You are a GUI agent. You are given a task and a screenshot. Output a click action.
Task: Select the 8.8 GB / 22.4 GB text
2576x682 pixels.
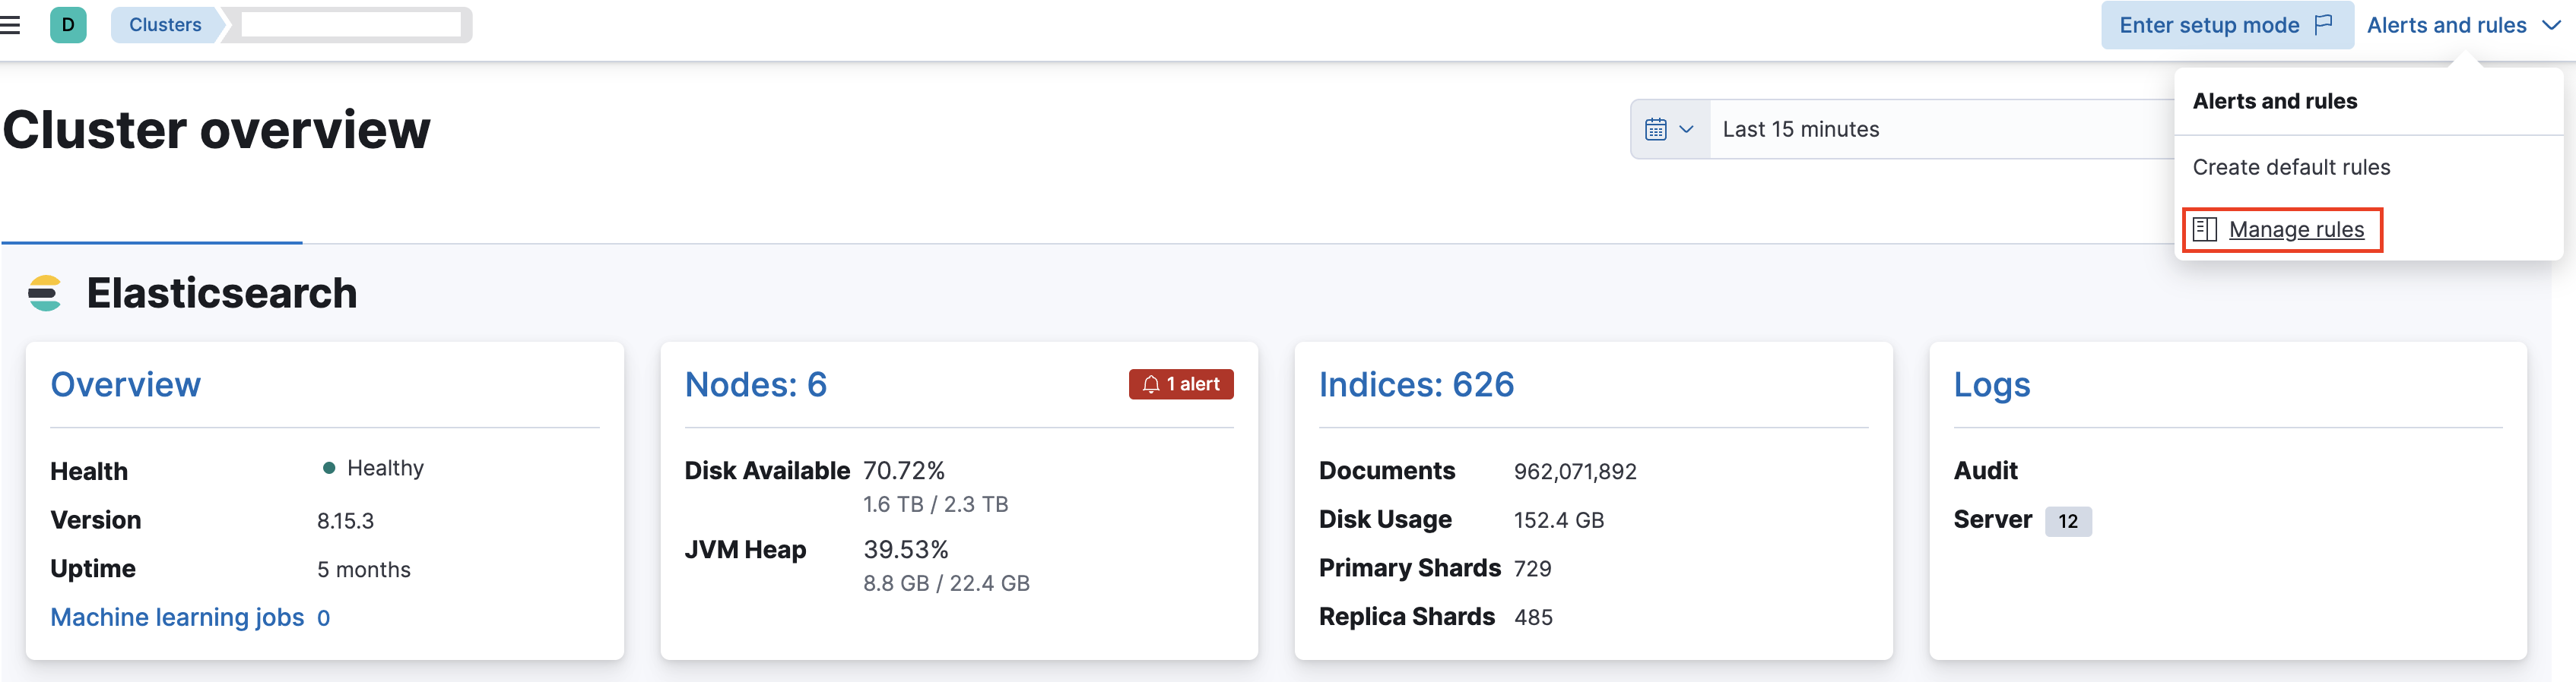[946, 583]
